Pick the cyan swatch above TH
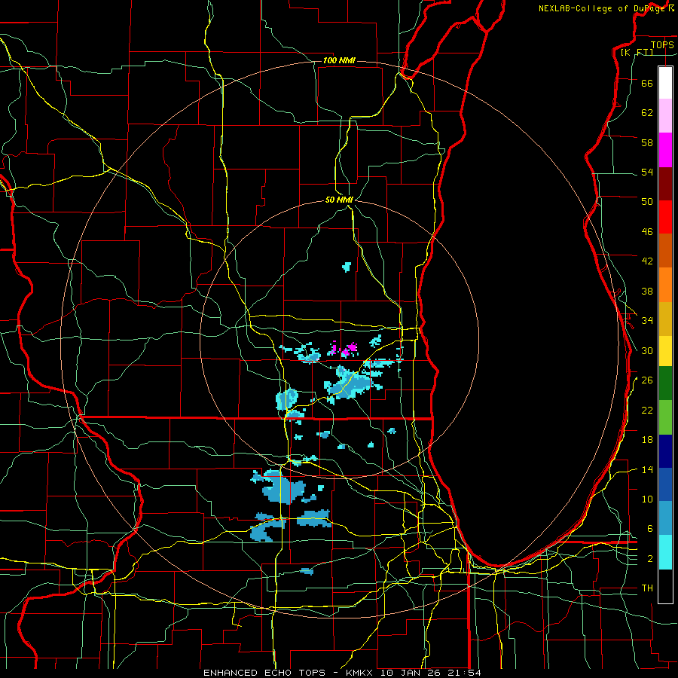 coord(665,552)
